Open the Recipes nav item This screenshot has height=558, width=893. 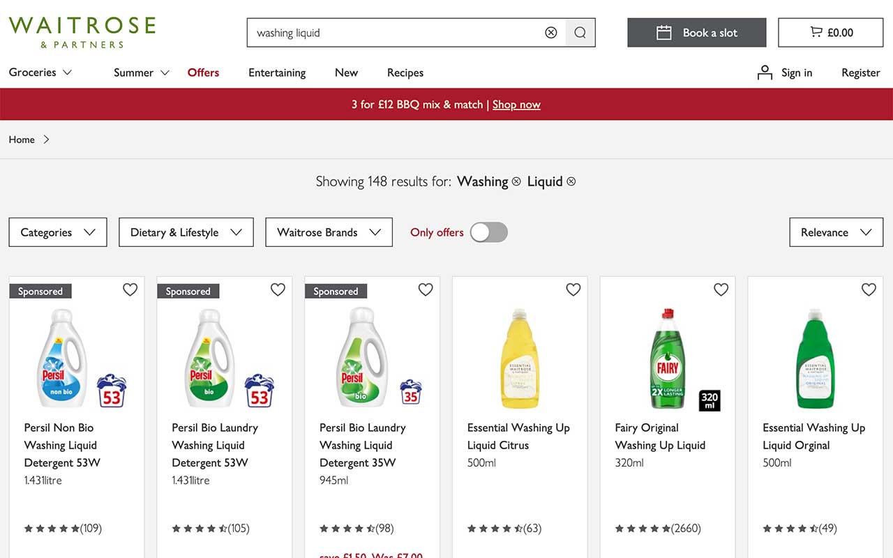405,73
